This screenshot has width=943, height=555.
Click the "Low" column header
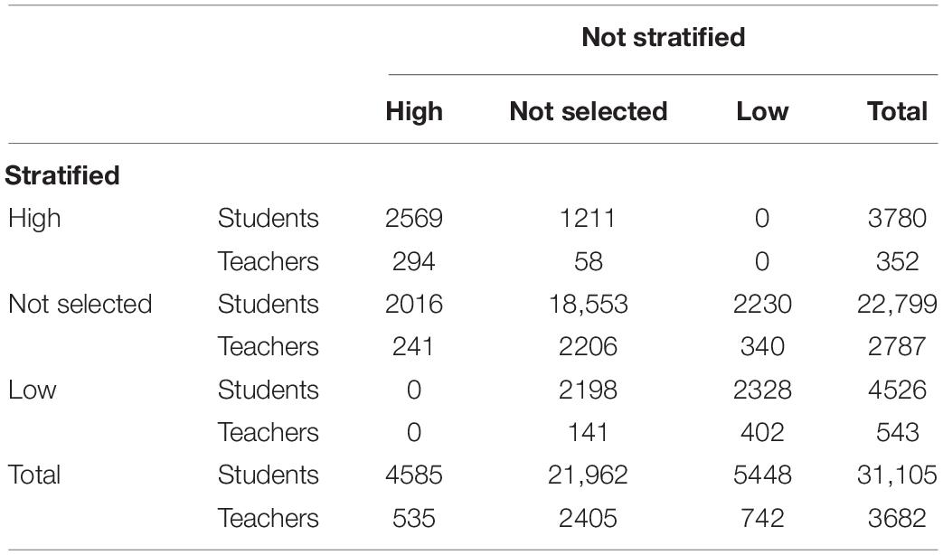click(762, 111)
